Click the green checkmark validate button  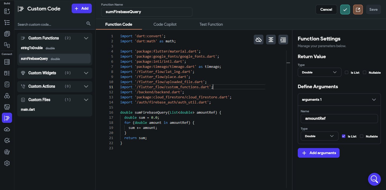pos(345,9)
